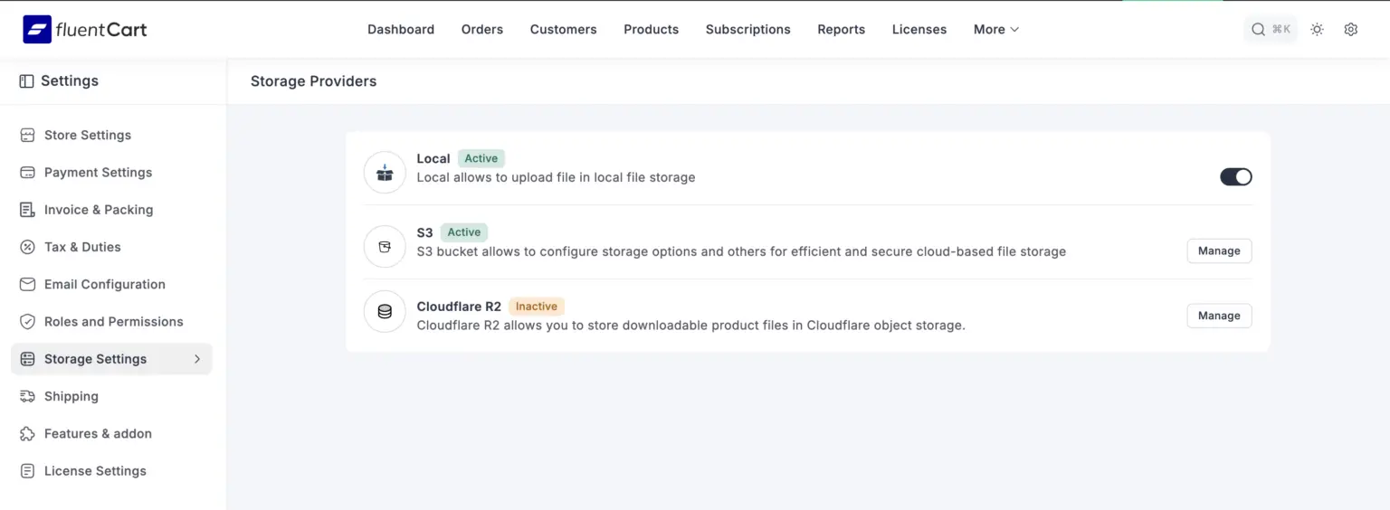Click the "S3" provider name
Viewport: 1390px width, 510px height.
424,232
